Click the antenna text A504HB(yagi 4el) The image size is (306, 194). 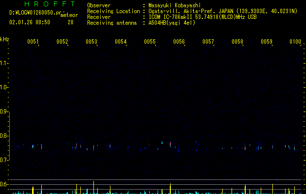point(172,23)
